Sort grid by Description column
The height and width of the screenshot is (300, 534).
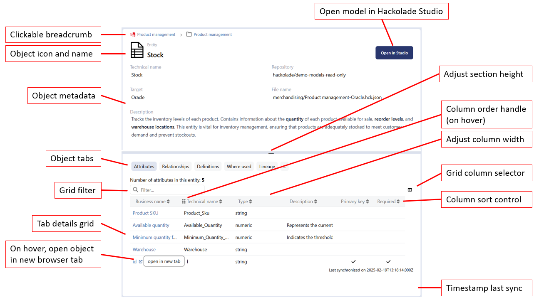315,202
